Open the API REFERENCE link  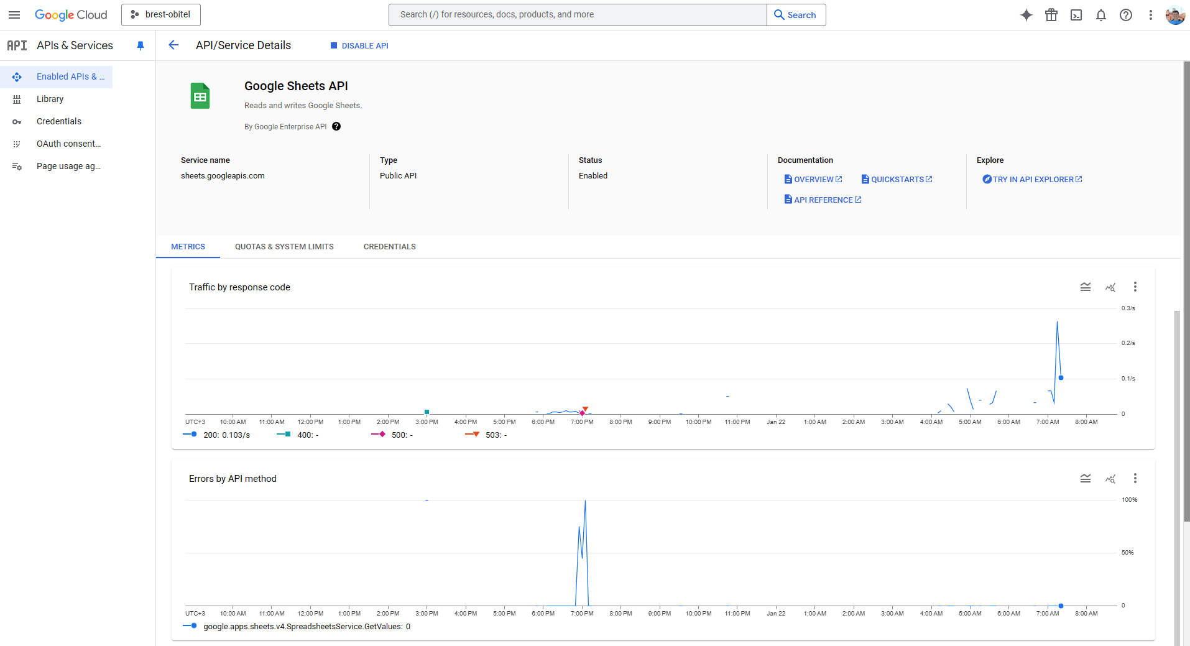(x=823, y=200)
